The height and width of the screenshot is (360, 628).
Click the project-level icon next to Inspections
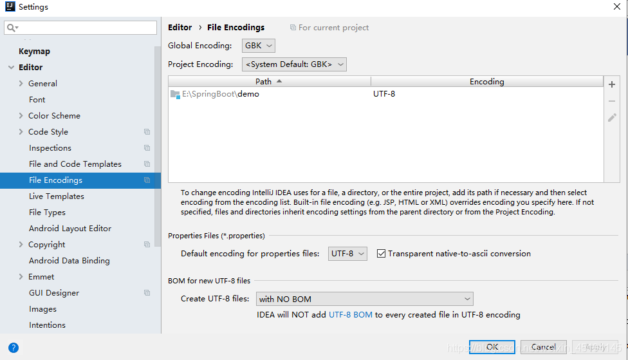pyautogui.click(x=147, y=148)
